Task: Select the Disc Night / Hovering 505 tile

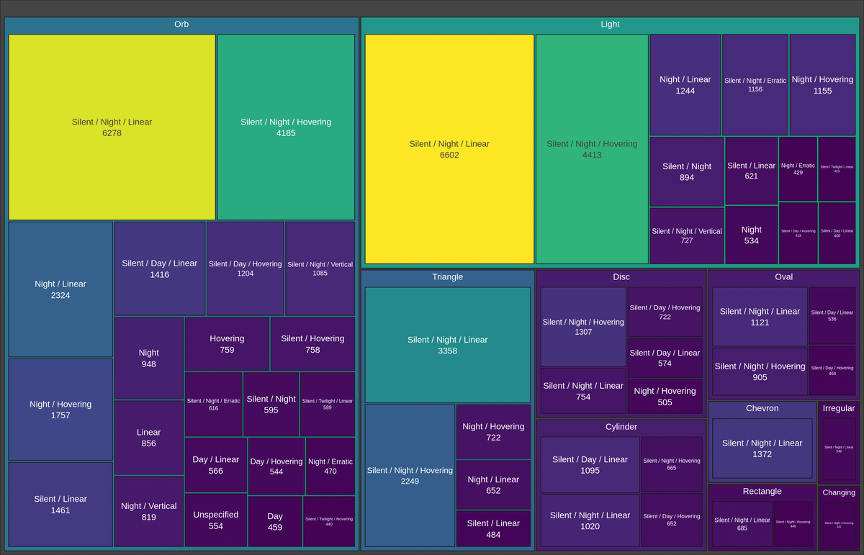Action: point(665,397)
